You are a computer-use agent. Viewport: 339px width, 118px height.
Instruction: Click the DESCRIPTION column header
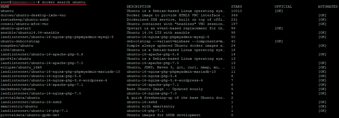point(139,7)
